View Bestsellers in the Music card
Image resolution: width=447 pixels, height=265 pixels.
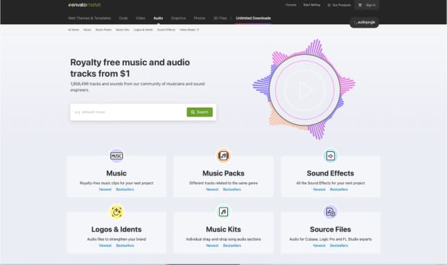(x=125, y=189)
